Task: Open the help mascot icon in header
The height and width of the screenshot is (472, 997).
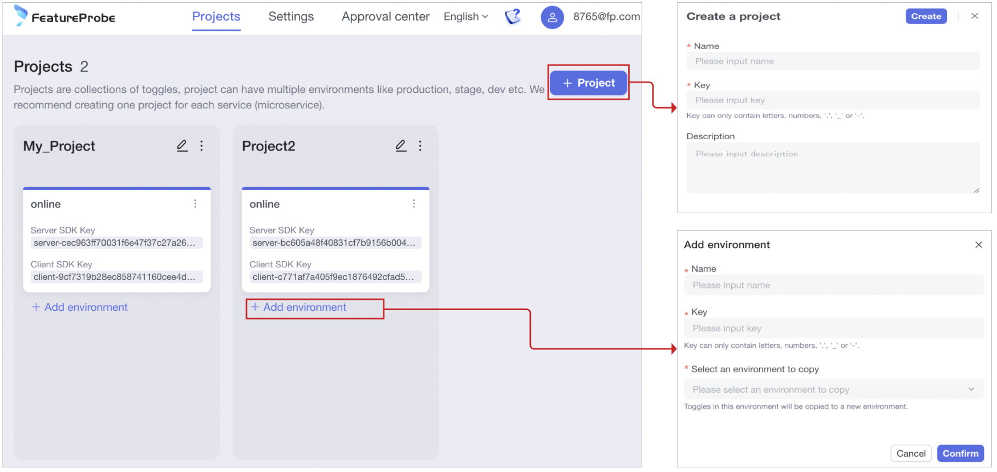Action: pyautogui.click(x=513, y=17)
